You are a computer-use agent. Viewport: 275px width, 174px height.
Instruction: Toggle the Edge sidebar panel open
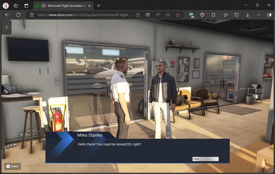[x=269, y=15]
